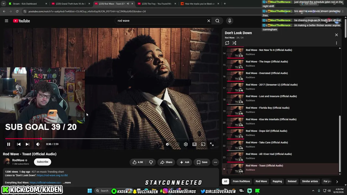Open the tab search dropdown arrow
This screenshot has width=347, height=195.
(4, 4)
